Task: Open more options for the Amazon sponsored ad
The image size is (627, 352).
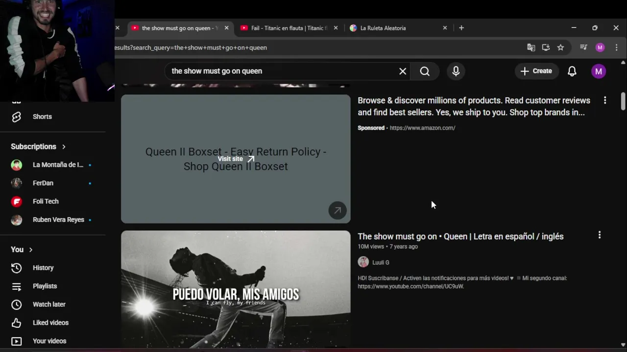Action: point(605,100)
